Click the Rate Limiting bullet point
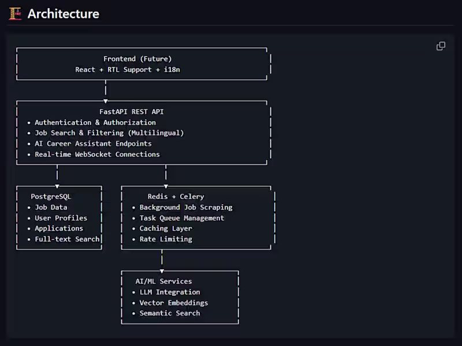 click(166, 239)
